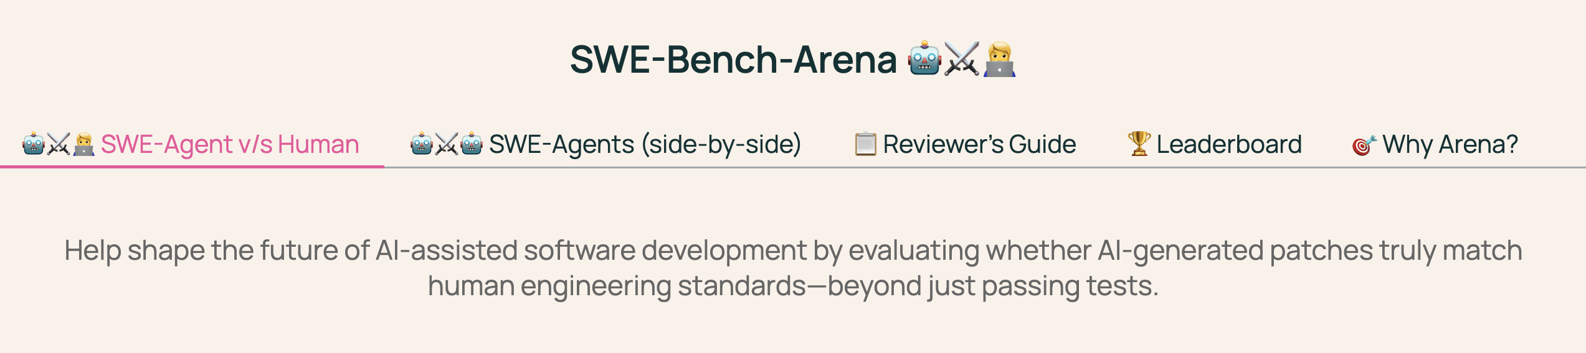Click the clipboard icon next to Reviewer's Guide
Image resolution: width=1586 pixels, height=353 pixels.
coord(865,144)
